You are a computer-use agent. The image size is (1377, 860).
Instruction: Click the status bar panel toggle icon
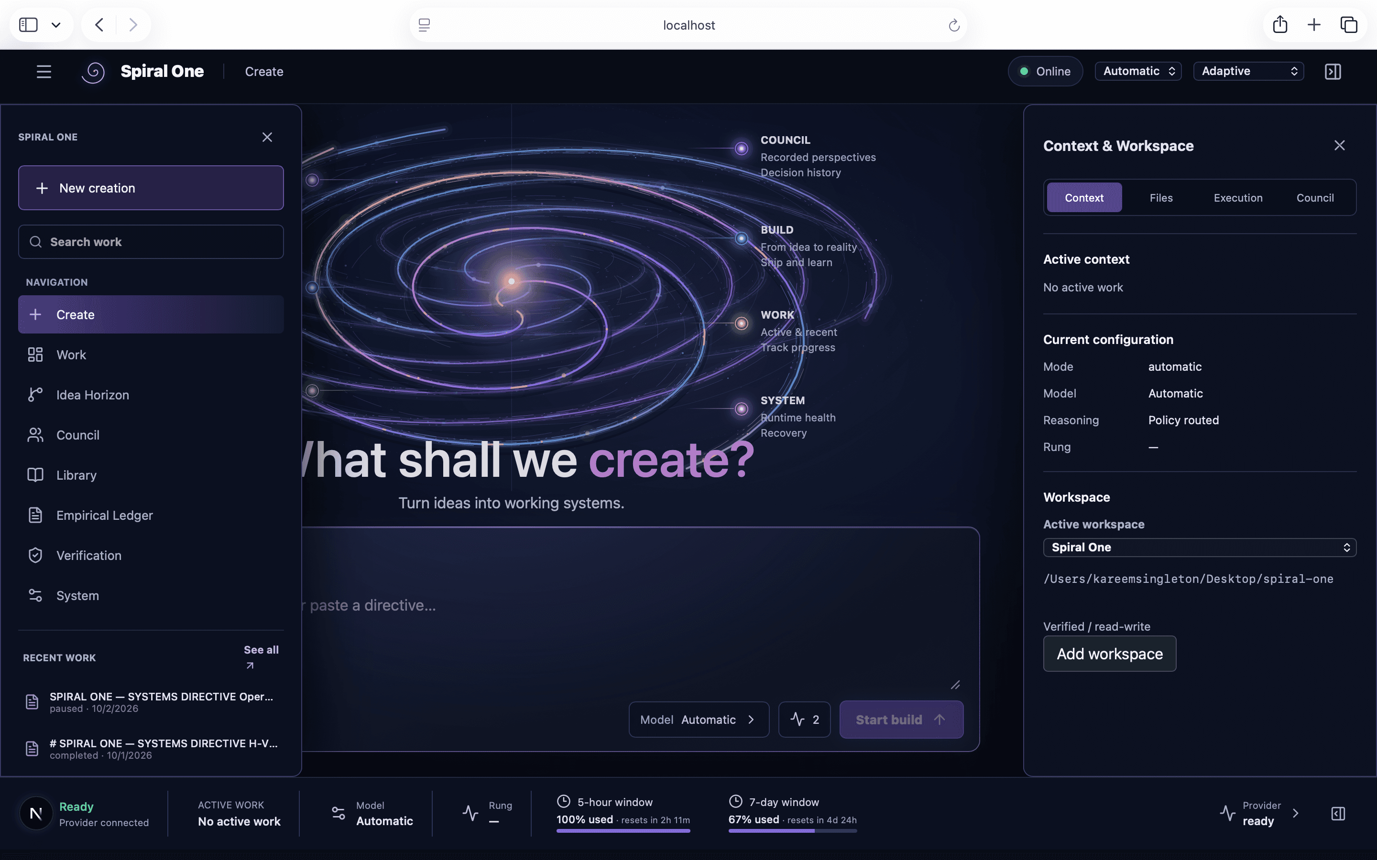point(1338,813)
